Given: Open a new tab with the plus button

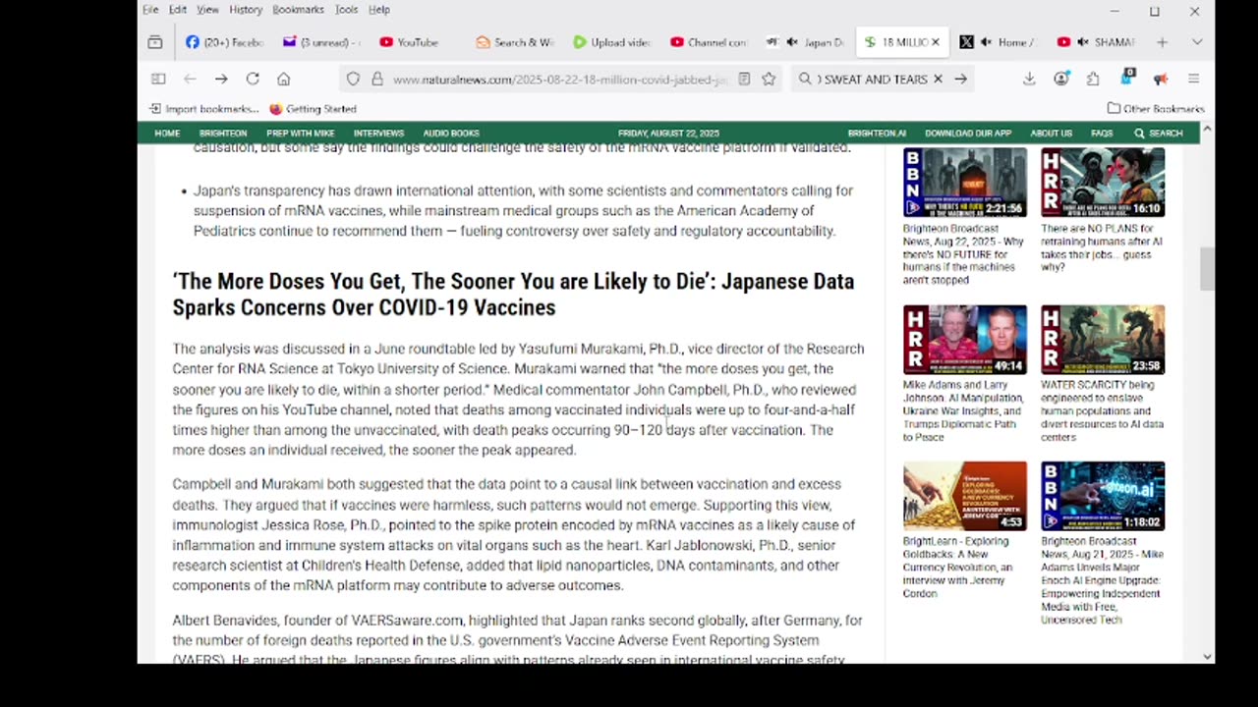Looking at the screenshot, I should 1162,42.
